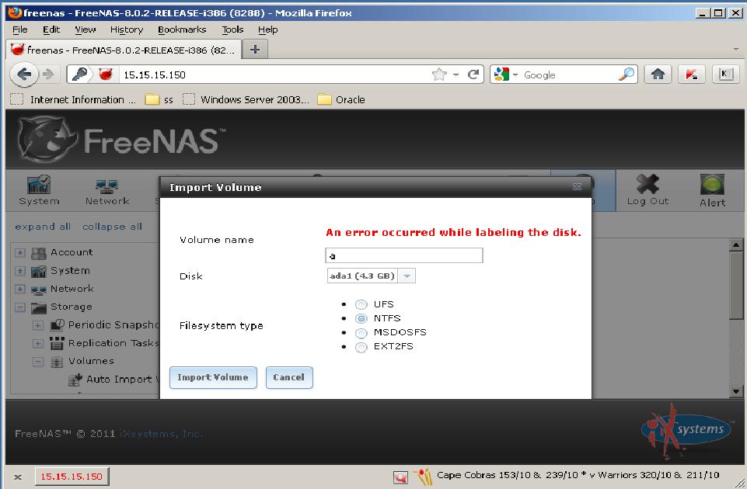Image resolution: width=747 pixels, height=489 pixels.
Task: Click the Google search magnifier icon
Action: [x=627, y=75]
